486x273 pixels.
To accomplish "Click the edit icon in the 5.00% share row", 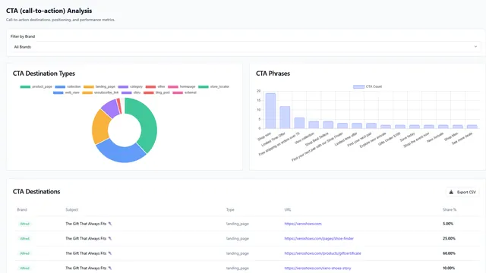I will tap(110, 224).
